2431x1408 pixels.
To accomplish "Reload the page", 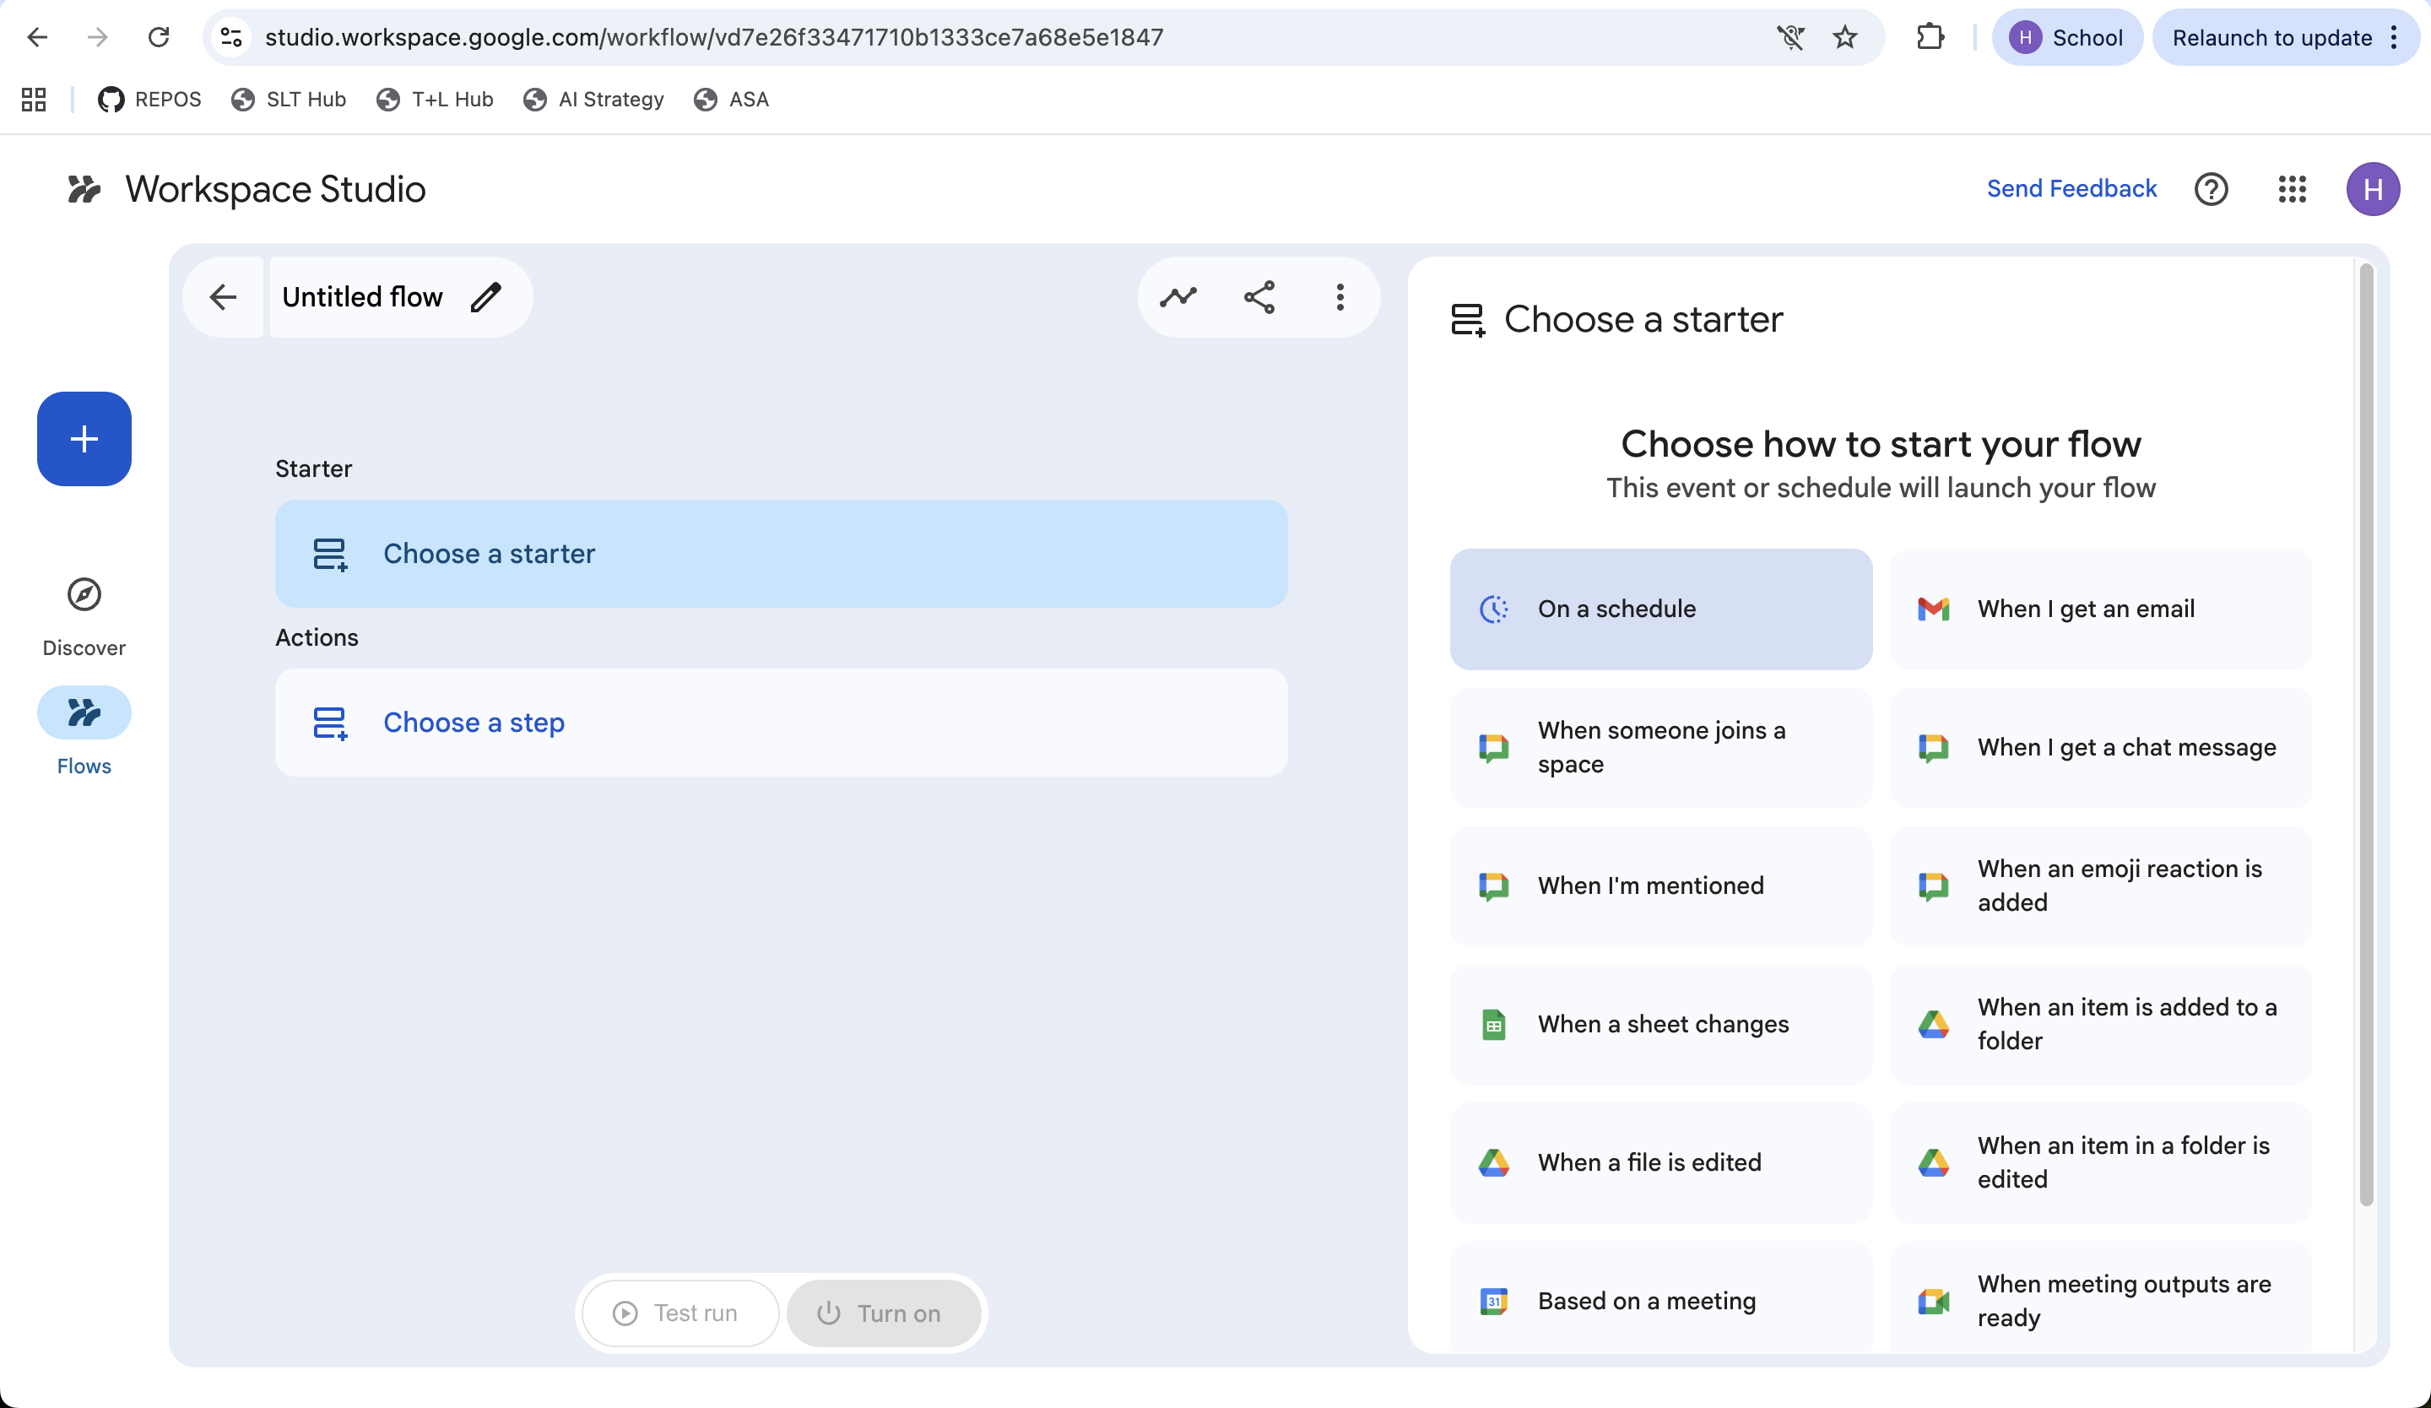I will click(158, 38).
